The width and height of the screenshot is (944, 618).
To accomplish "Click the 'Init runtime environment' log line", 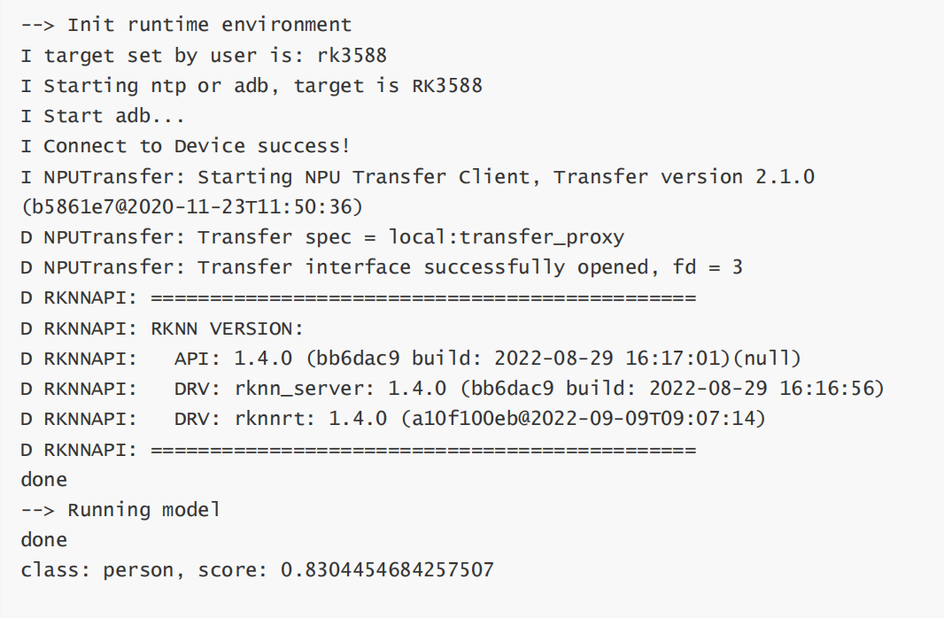I will [x=186, y=25].
